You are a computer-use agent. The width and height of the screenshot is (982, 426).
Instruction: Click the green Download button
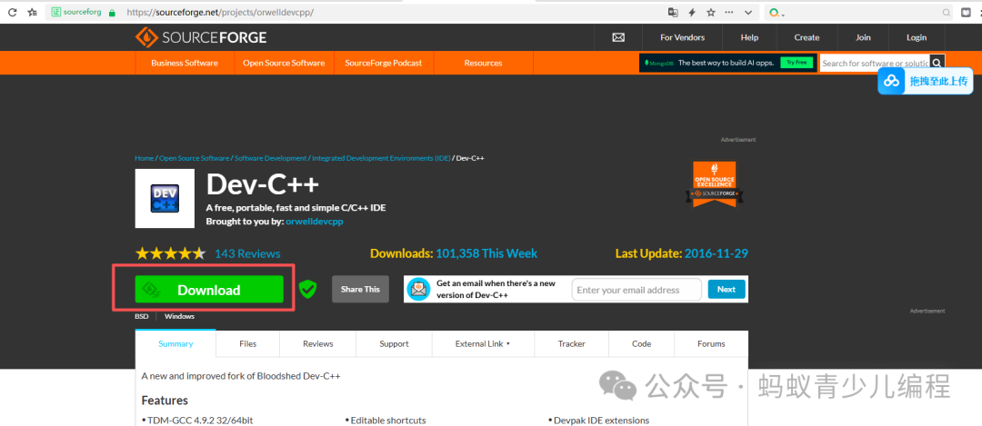click(209, 290)
